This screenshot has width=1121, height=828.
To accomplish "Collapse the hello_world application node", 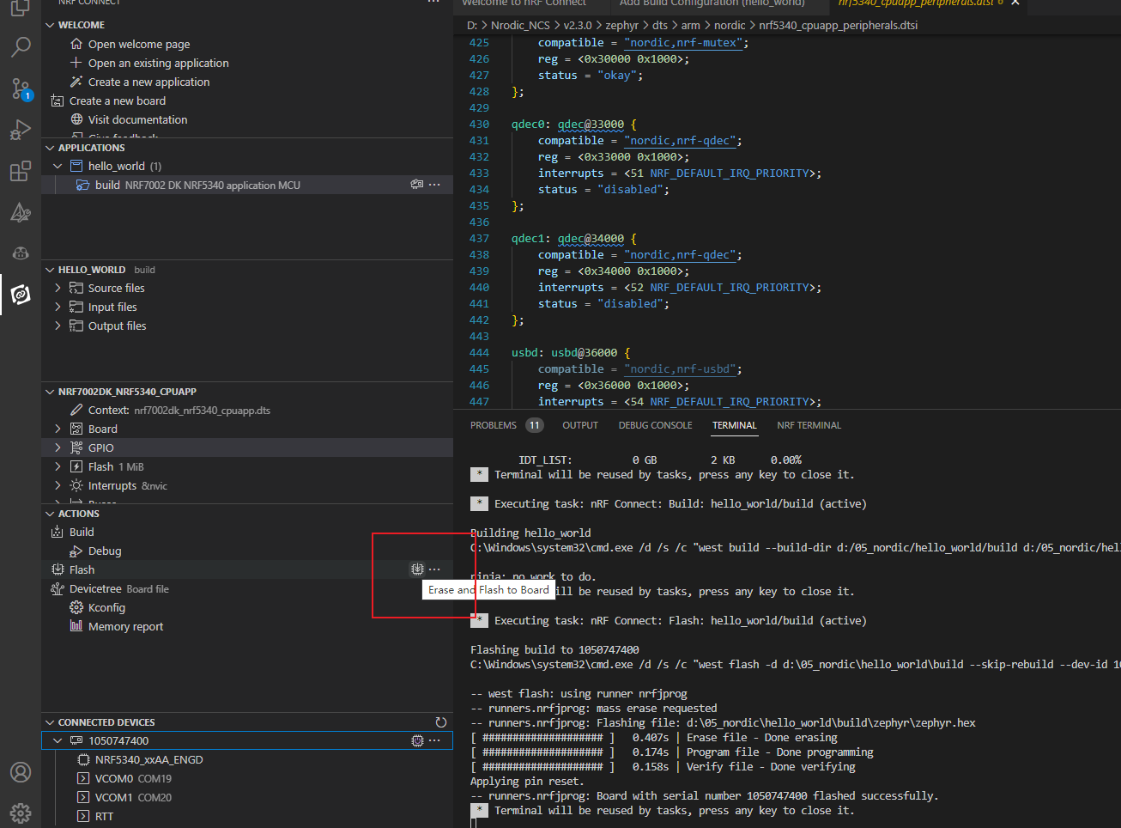I will point(58,166).
